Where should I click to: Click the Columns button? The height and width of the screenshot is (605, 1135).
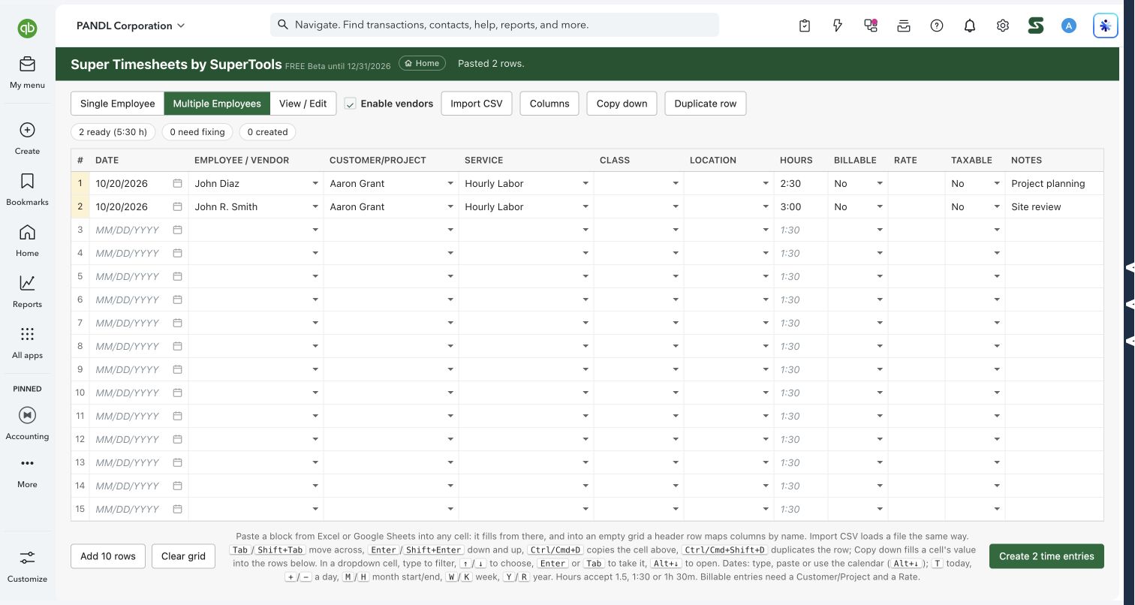click(x=549, y=104)
